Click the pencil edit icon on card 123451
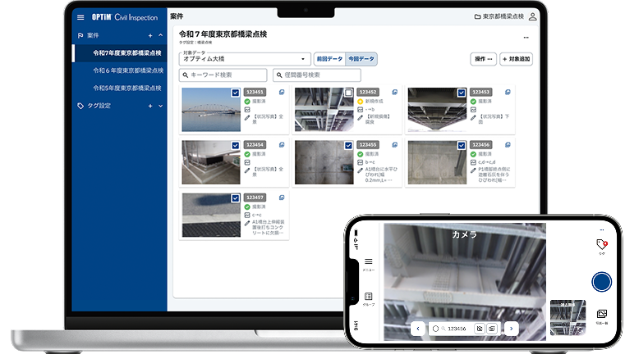 247,118
